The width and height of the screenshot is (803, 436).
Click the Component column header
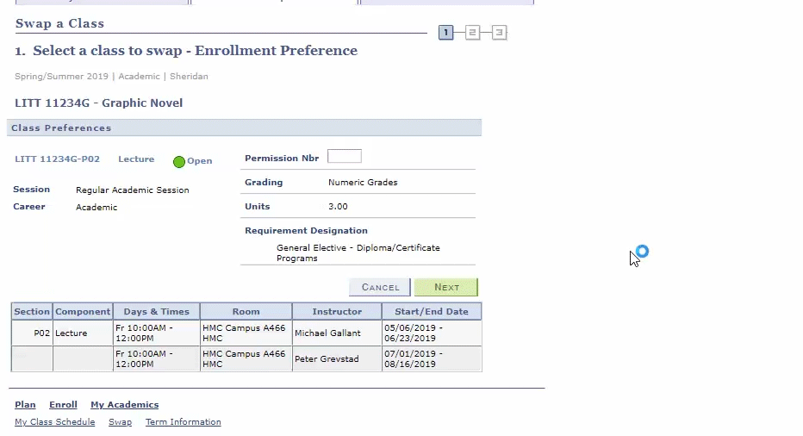pos(83,312)
